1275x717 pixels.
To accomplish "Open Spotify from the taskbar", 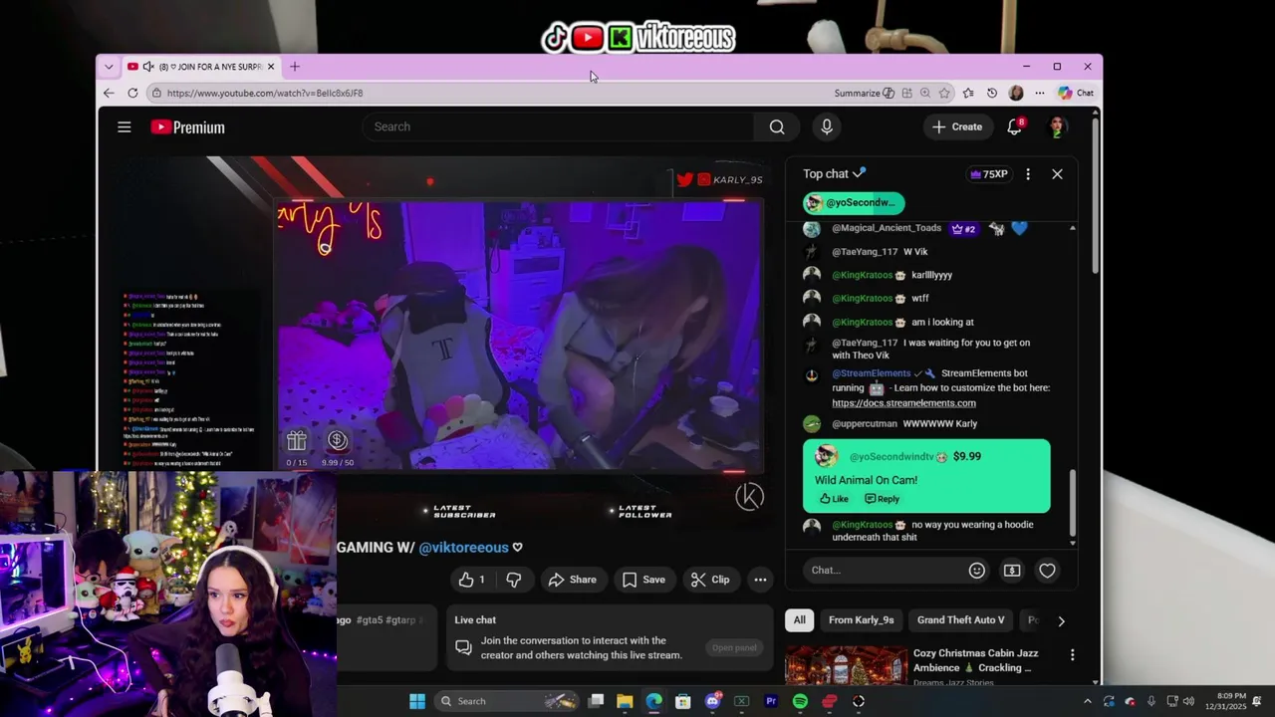I will pos(800,701).
